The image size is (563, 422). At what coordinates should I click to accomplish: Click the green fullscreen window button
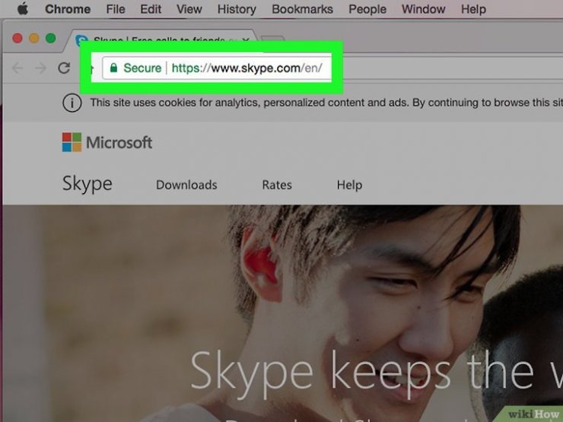[51, 38]
